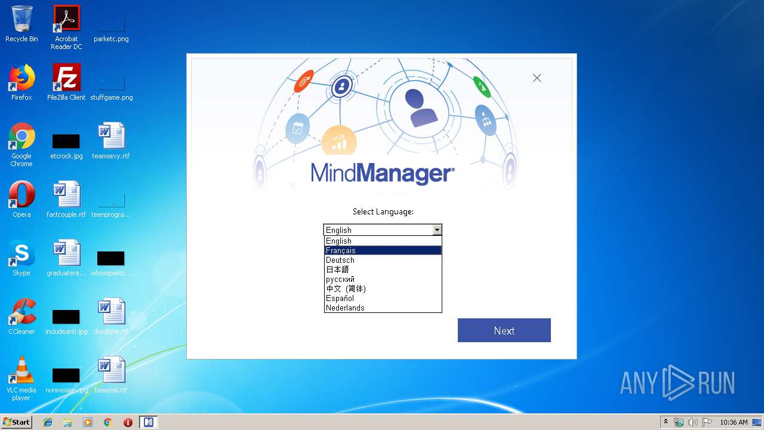This screenshot has width=764, height=430.
Task: Show hidden system tray icons
Action: tap(666, 422)
